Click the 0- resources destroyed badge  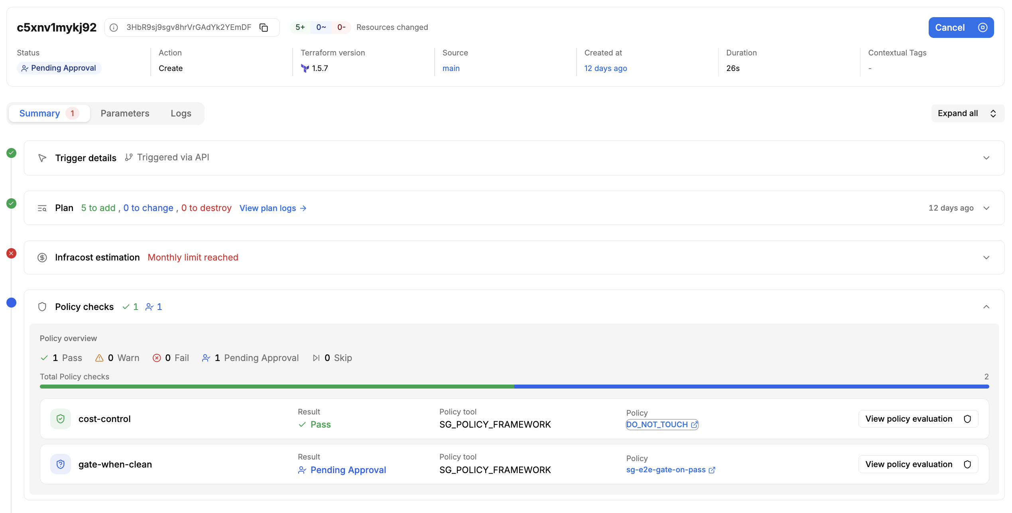pyautogui.click(x=341, y=27)
